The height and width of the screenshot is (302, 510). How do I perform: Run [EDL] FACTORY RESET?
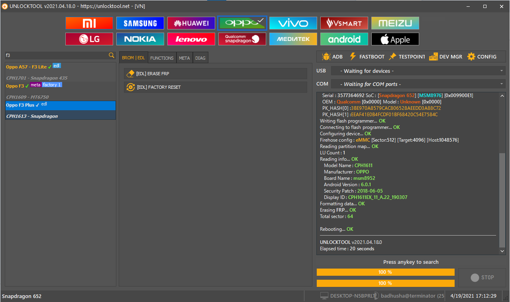pos(216,87)
